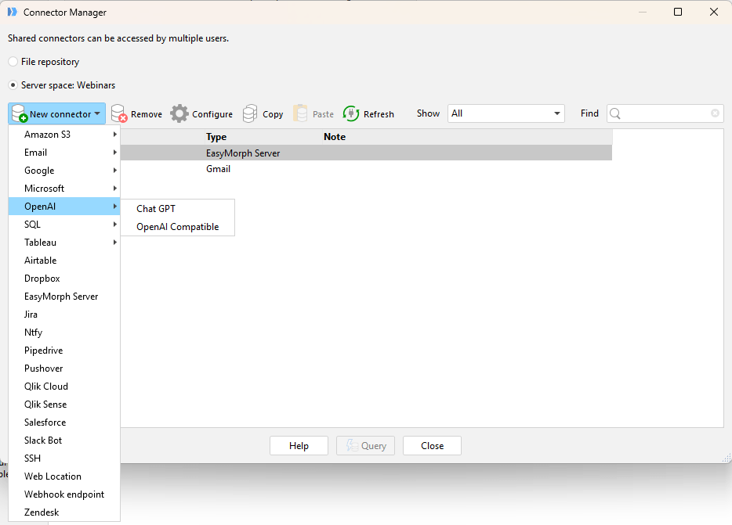
Task: Expand the Email submenu arrow
Action: click(x=115, y=153)
